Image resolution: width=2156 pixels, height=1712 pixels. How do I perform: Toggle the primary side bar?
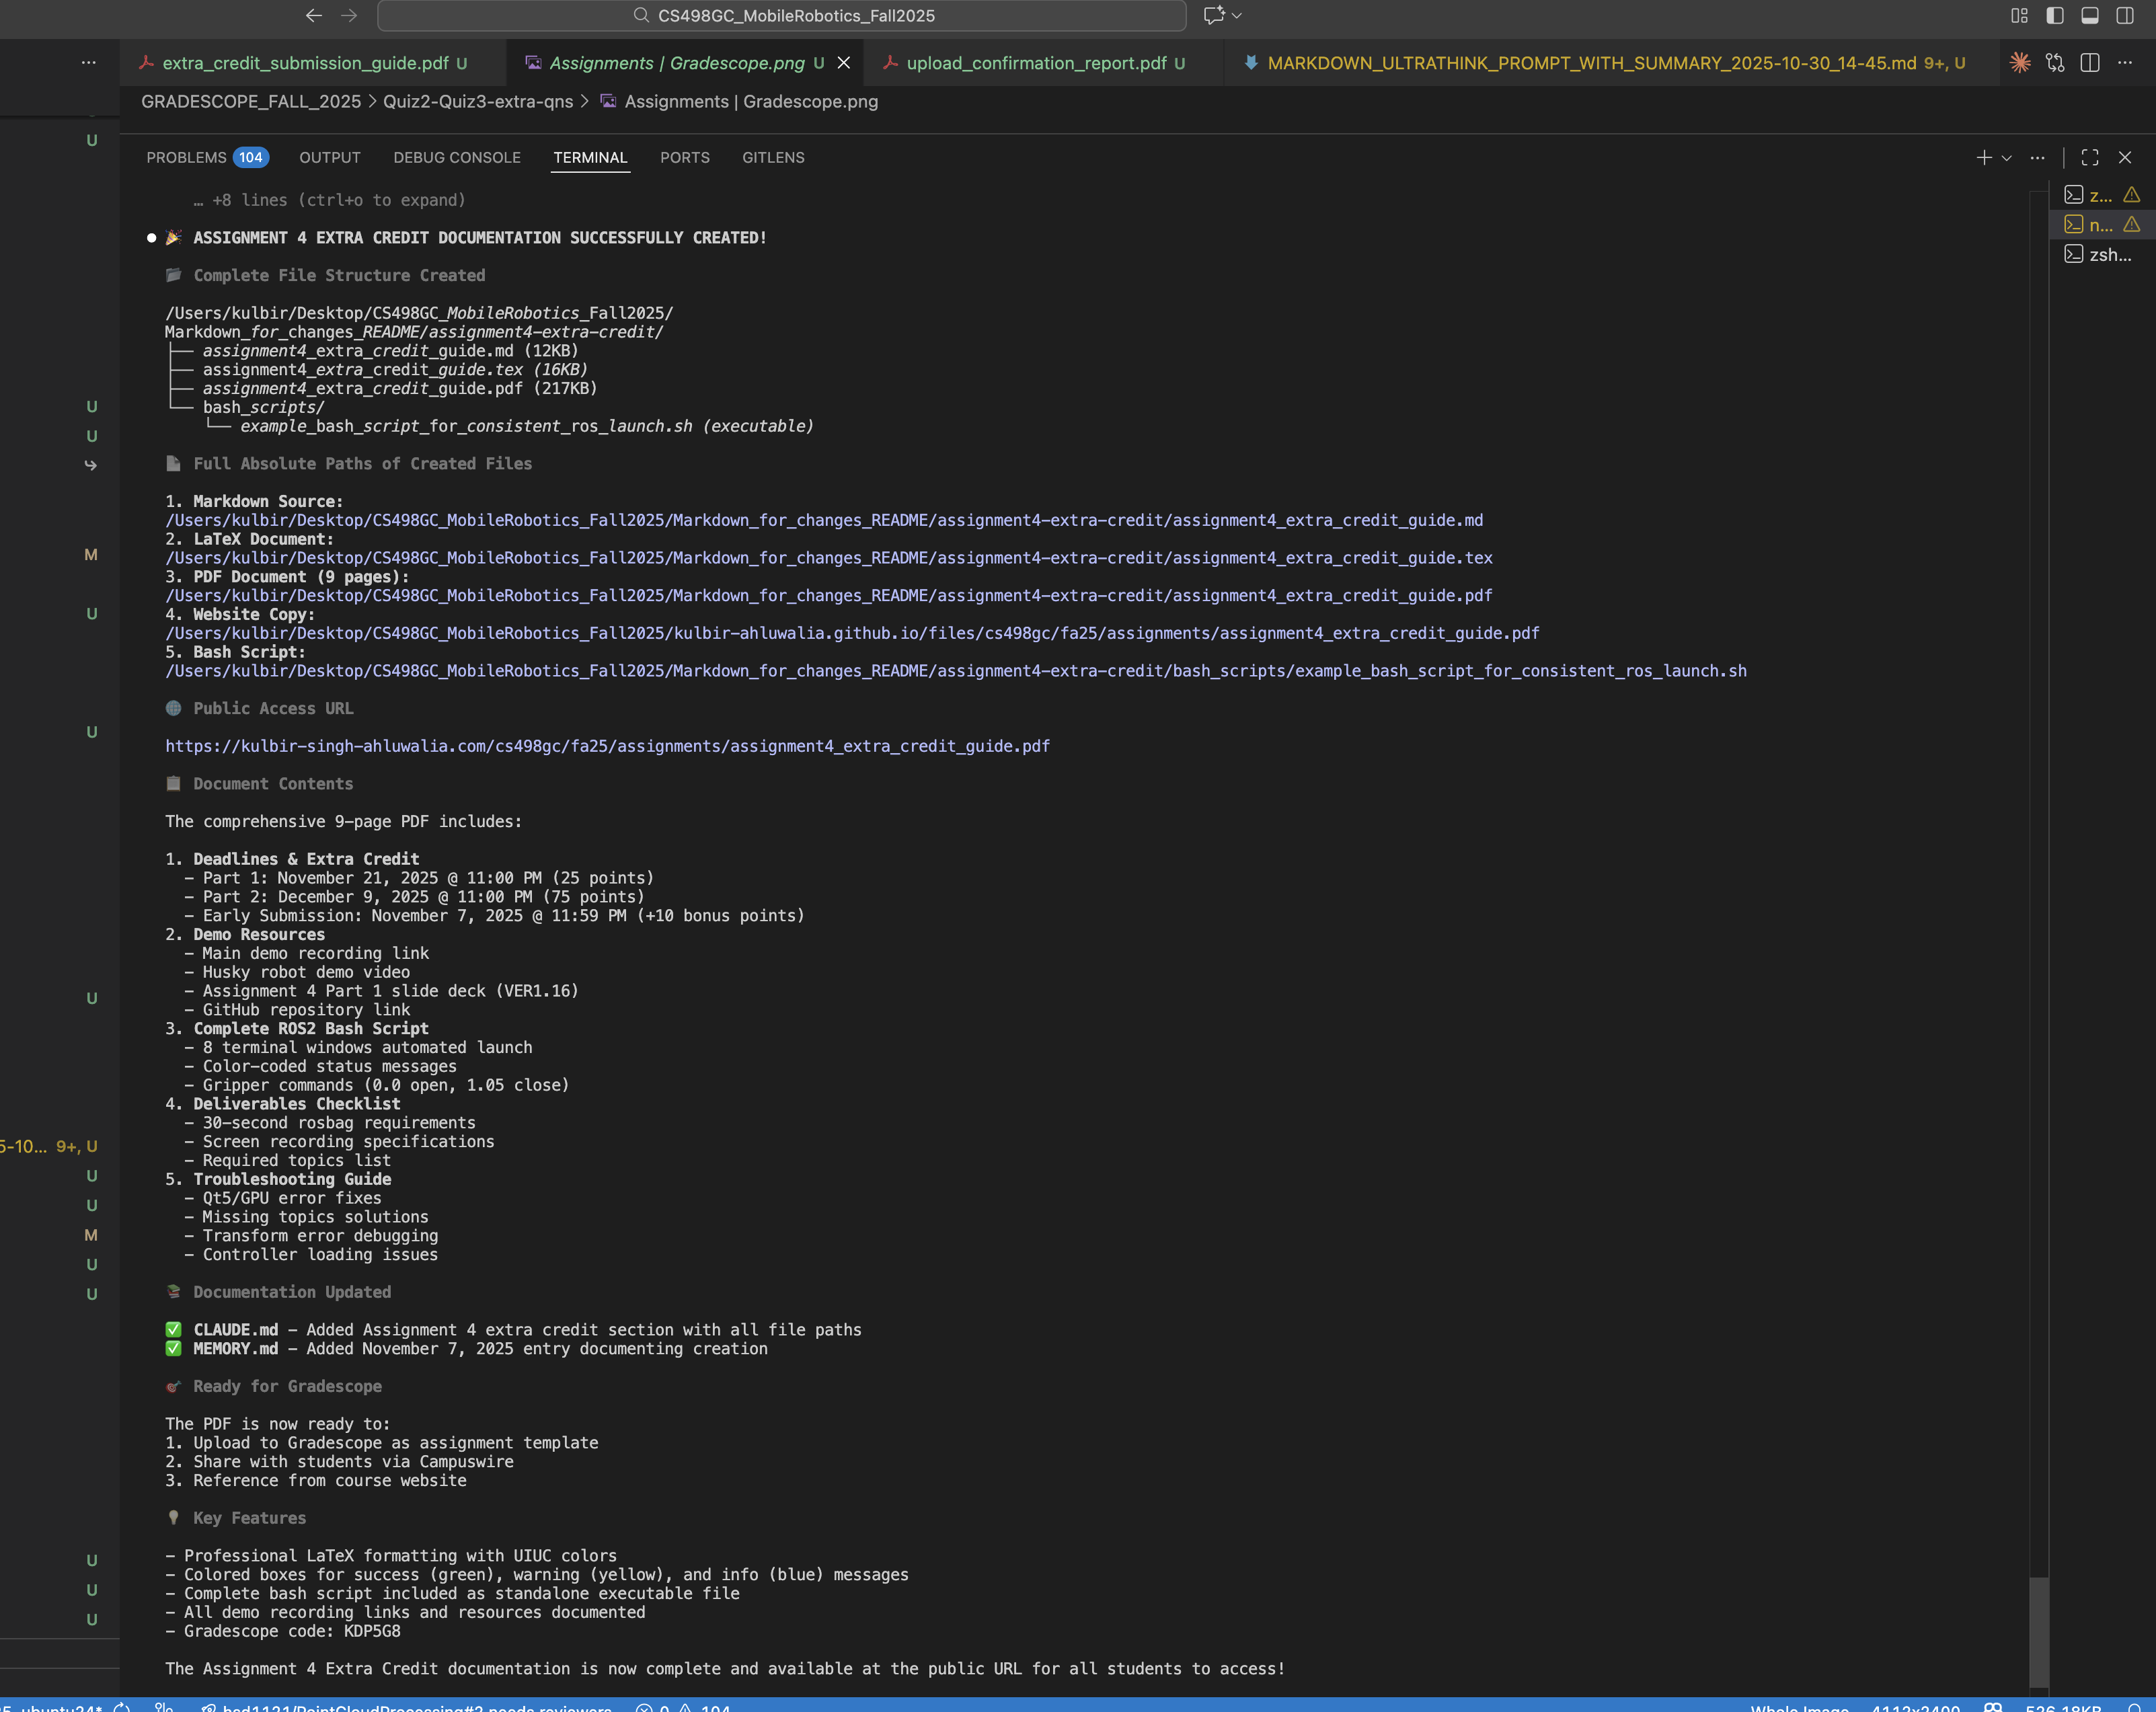click(2055, 15)
